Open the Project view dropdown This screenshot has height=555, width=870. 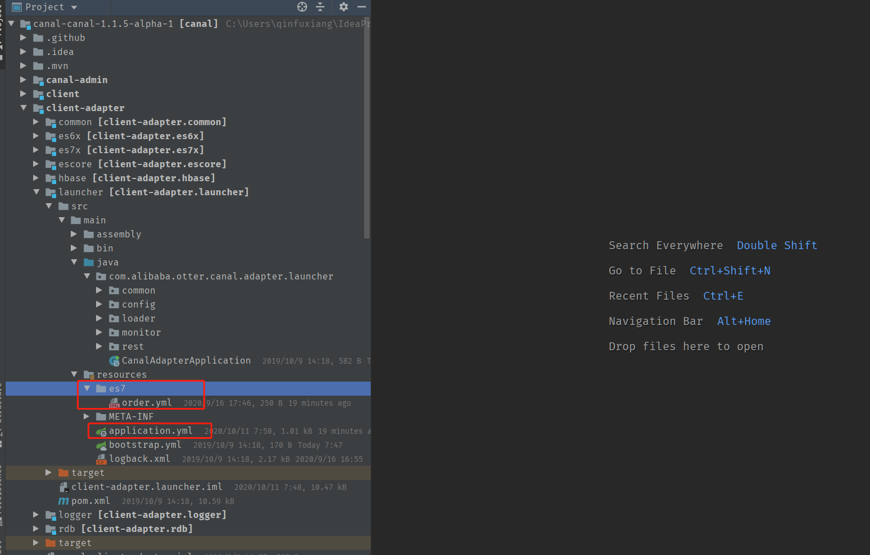click(x=74, y=7)
